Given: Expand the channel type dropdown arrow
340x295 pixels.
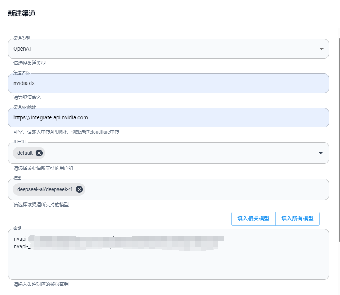Looking at the screenshot, I should coord(321,49).
